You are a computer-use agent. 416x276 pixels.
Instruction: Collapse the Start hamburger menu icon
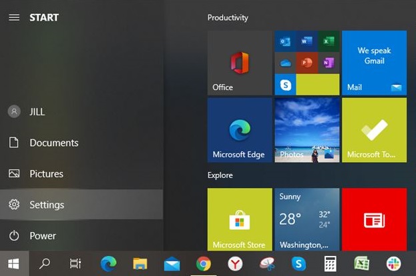coord(14,17)
